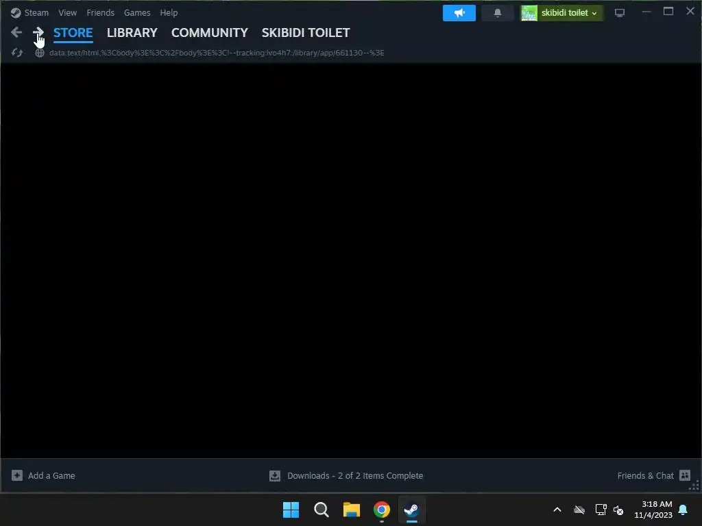Show hidden system tray icons chevron
702x526 pixels.
(557, 510)
